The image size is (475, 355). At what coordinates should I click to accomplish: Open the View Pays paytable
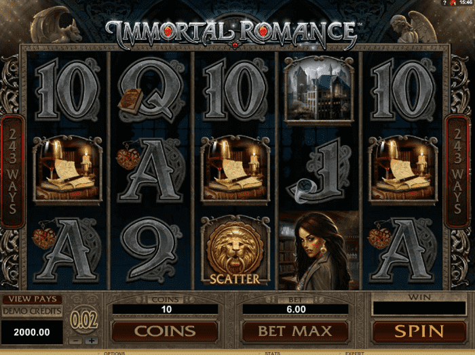click(x=33, y=299)
